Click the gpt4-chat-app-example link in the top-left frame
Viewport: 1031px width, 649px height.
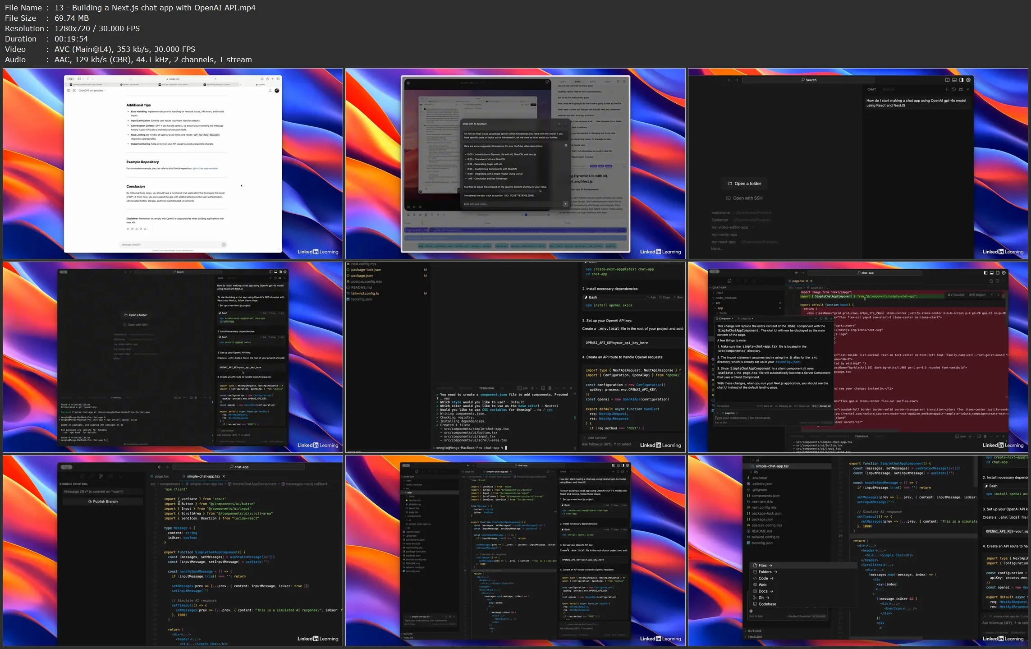(205, 168)
